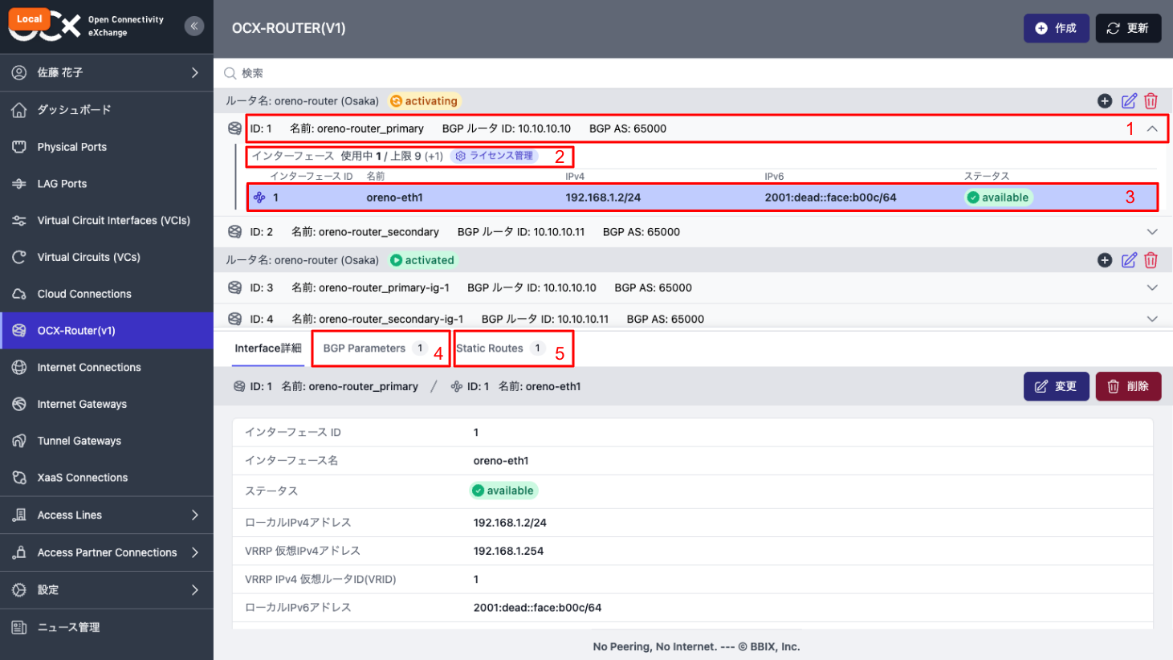
Task: Add an item to the activated oreno-router
Action: (1105, 260)
